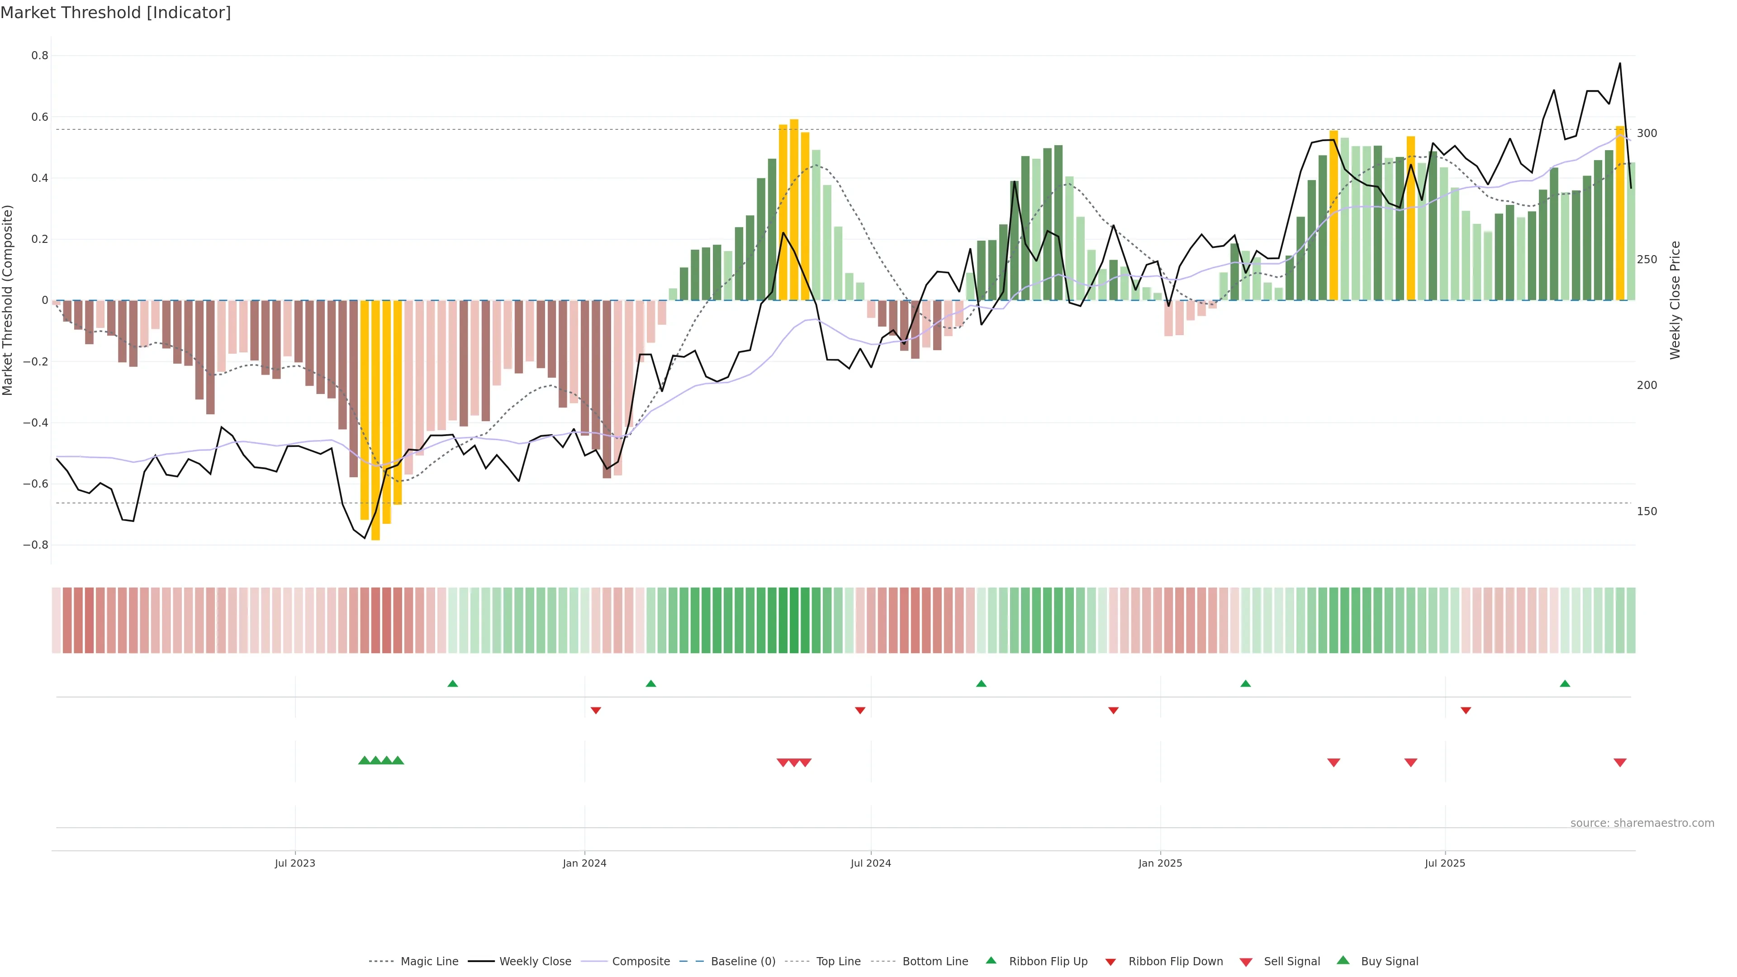Screen dimensions: 1737x977
Task: Toggle the Weekly Close legend item
Action: pyautogui.click(x=535, y=961)
